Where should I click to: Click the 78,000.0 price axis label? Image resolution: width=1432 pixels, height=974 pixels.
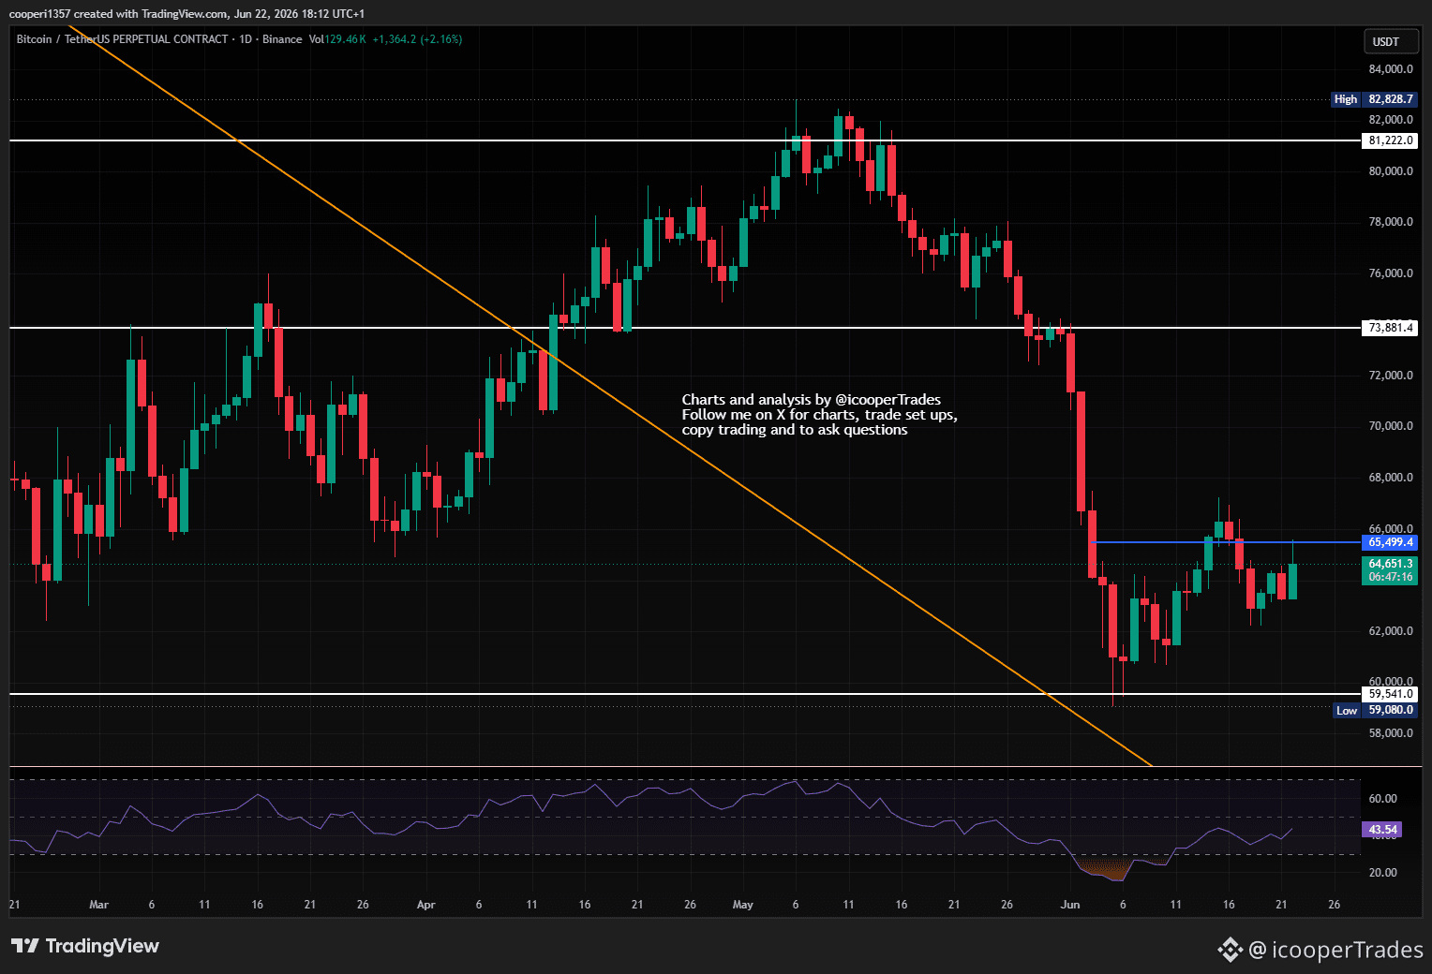coord(1391,222)
